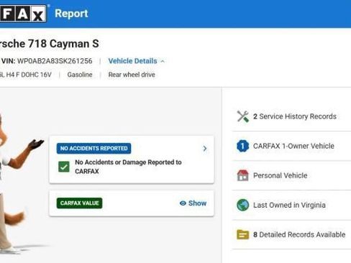Viewport: 351px width, 263px height.
Task: Select the Personal Vehicle row text
Action: tap(280, 175)
